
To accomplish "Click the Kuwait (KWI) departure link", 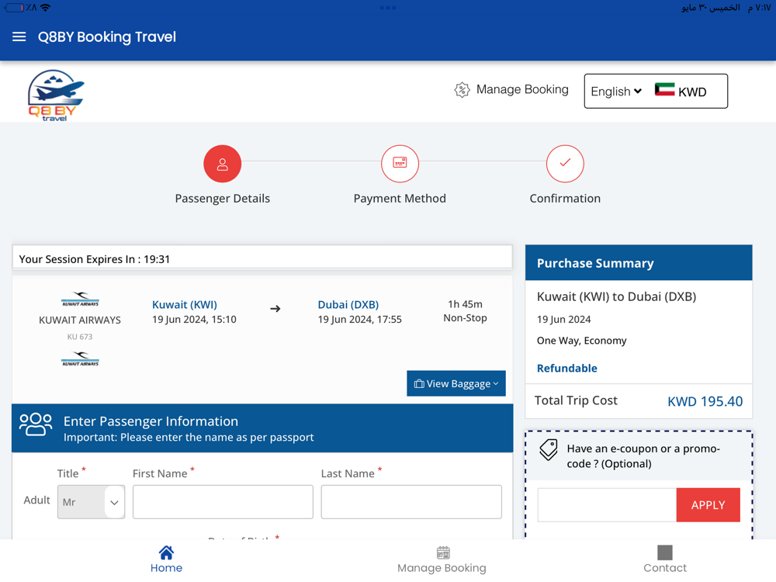I will (185, 304).
